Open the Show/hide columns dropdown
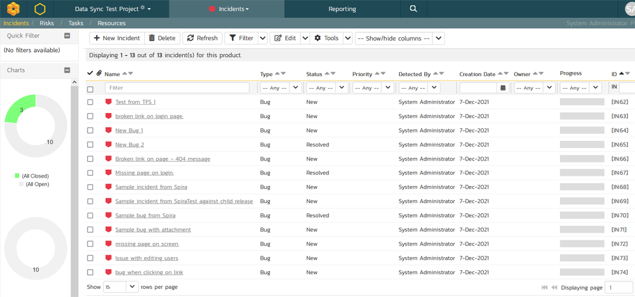The width and height of the screenshot is (635, 297). pos(399,38)
